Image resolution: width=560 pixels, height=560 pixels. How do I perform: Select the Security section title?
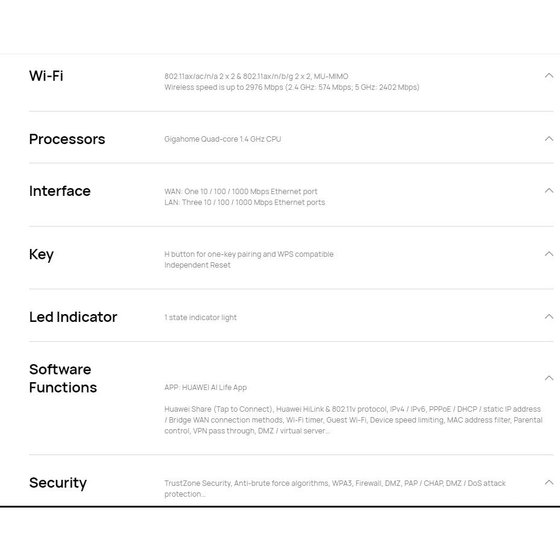pyautogui.click(x=58, y=483)
